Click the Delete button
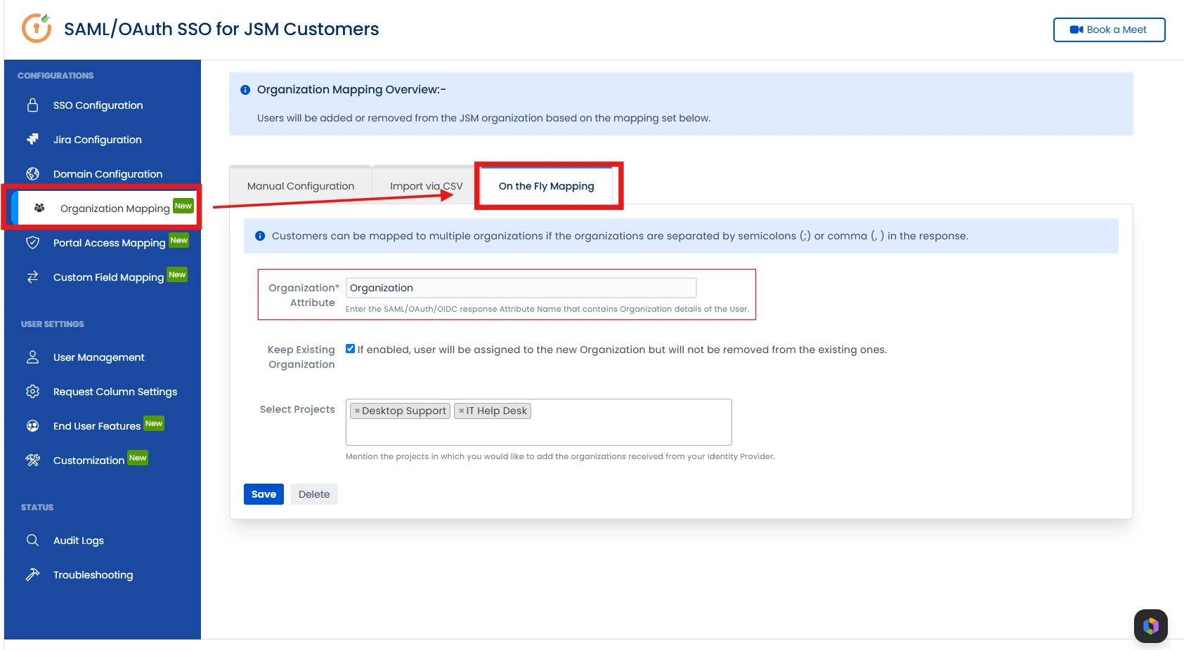The image size is (1184, 650). click(314, 494)
